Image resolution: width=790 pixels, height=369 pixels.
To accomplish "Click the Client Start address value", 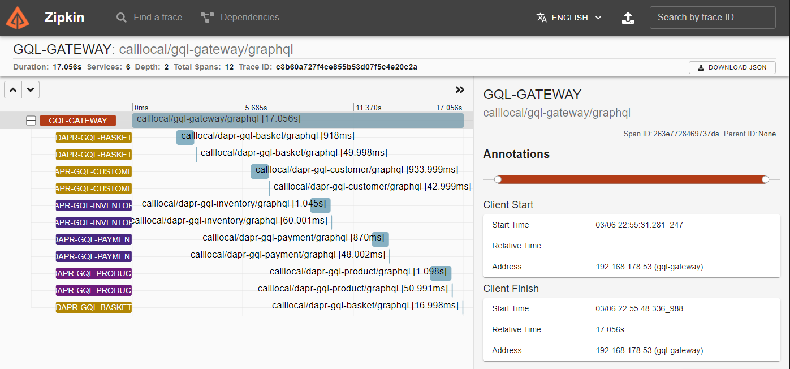I will (649, 267).
